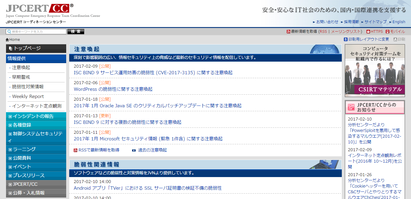Screen dimensions: 411x199
Task: Open インターネット定点観測 in the sidebar
Action: [x=37, y=106]
